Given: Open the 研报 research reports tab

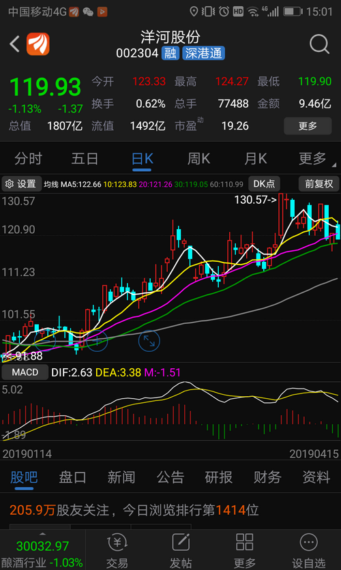Looking at the screenshot, I should pyautogui.click(x=218, y=477).
